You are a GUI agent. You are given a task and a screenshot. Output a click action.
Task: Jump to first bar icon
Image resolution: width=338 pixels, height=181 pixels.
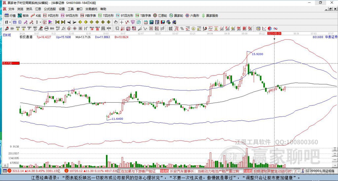click(x=57, y=22)
